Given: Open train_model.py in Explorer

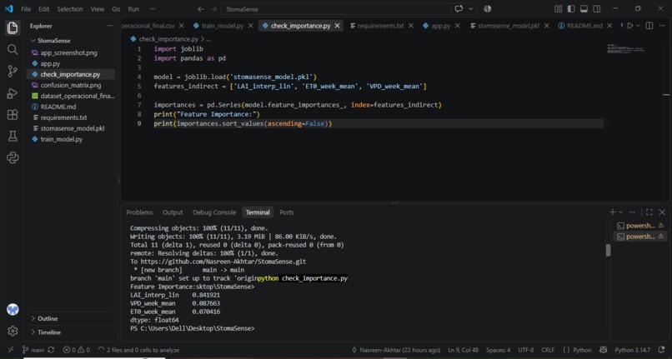Looking at the screenshot, I should point(62,139).
